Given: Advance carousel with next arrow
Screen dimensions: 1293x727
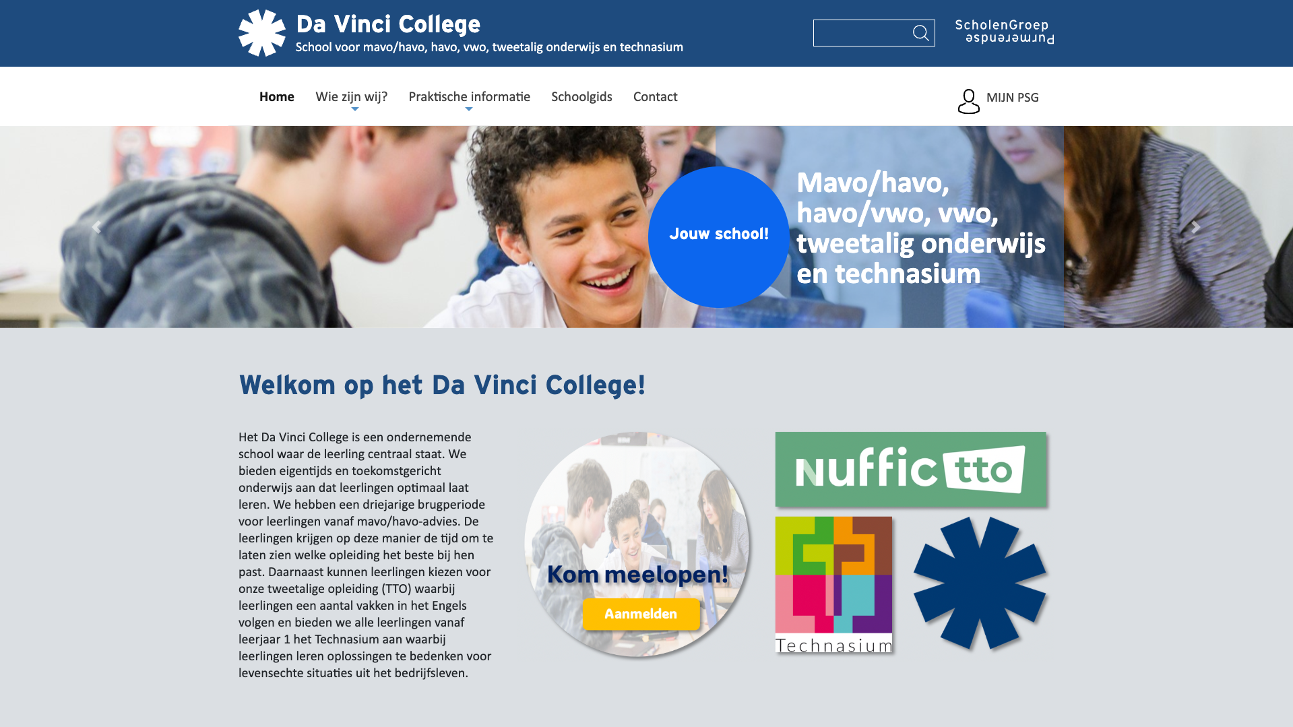Looking at the screenshot, I should click(x=1196, y=227).
